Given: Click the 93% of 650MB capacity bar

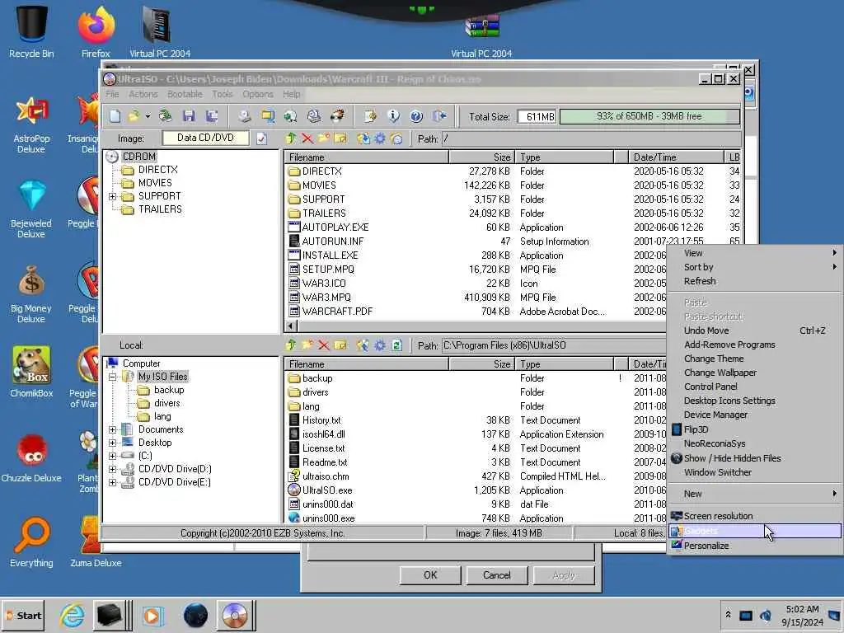Looking at the screenshot, I should [x=649, y=116].
